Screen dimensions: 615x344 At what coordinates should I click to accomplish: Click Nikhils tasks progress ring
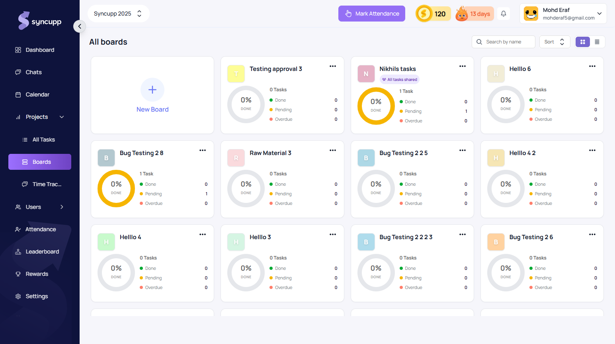376,106
